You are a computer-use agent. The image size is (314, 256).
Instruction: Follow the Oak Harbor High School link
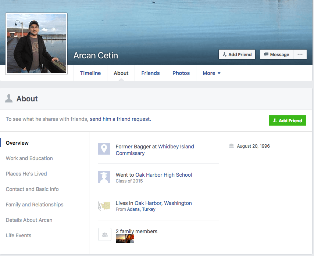click(164, 175)
